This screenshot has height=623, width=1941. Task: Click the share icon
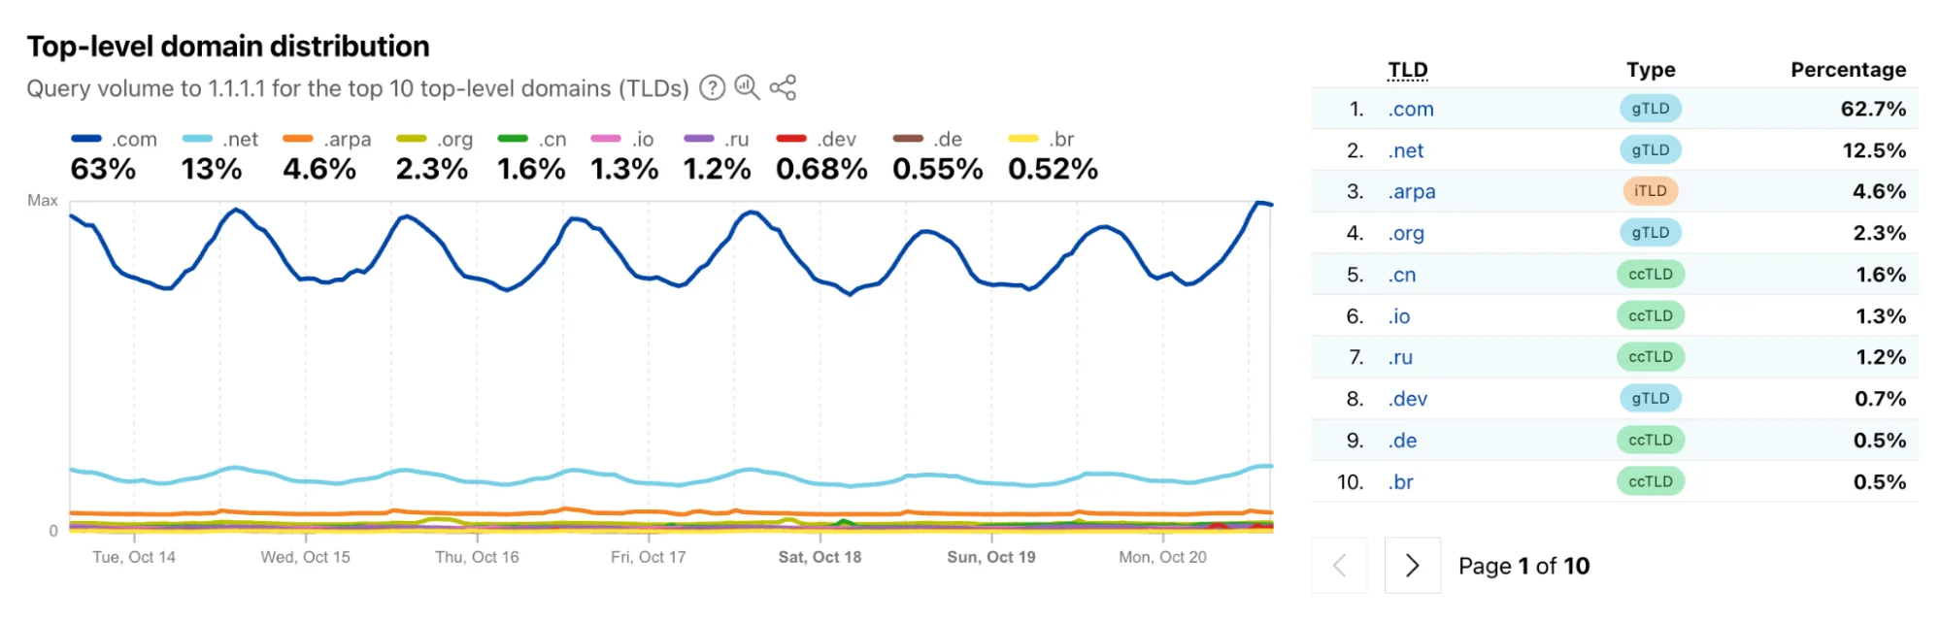click(x=783, y=87)
